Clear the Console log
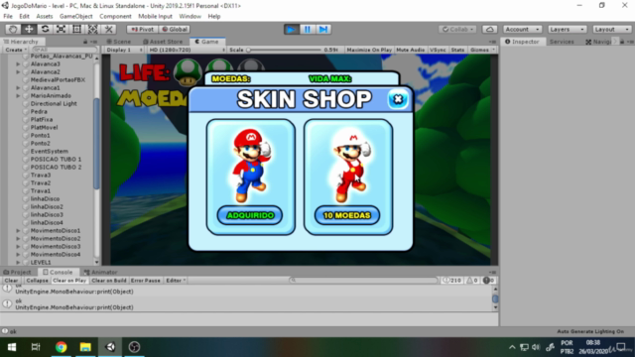 coord(11,280)
